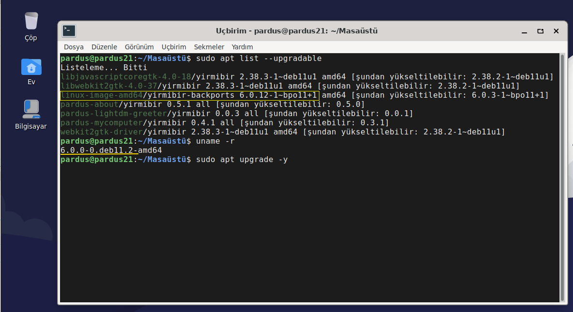
Task: Click the 'sudo apt upgrade -y' command
Action: click(242, 160)
